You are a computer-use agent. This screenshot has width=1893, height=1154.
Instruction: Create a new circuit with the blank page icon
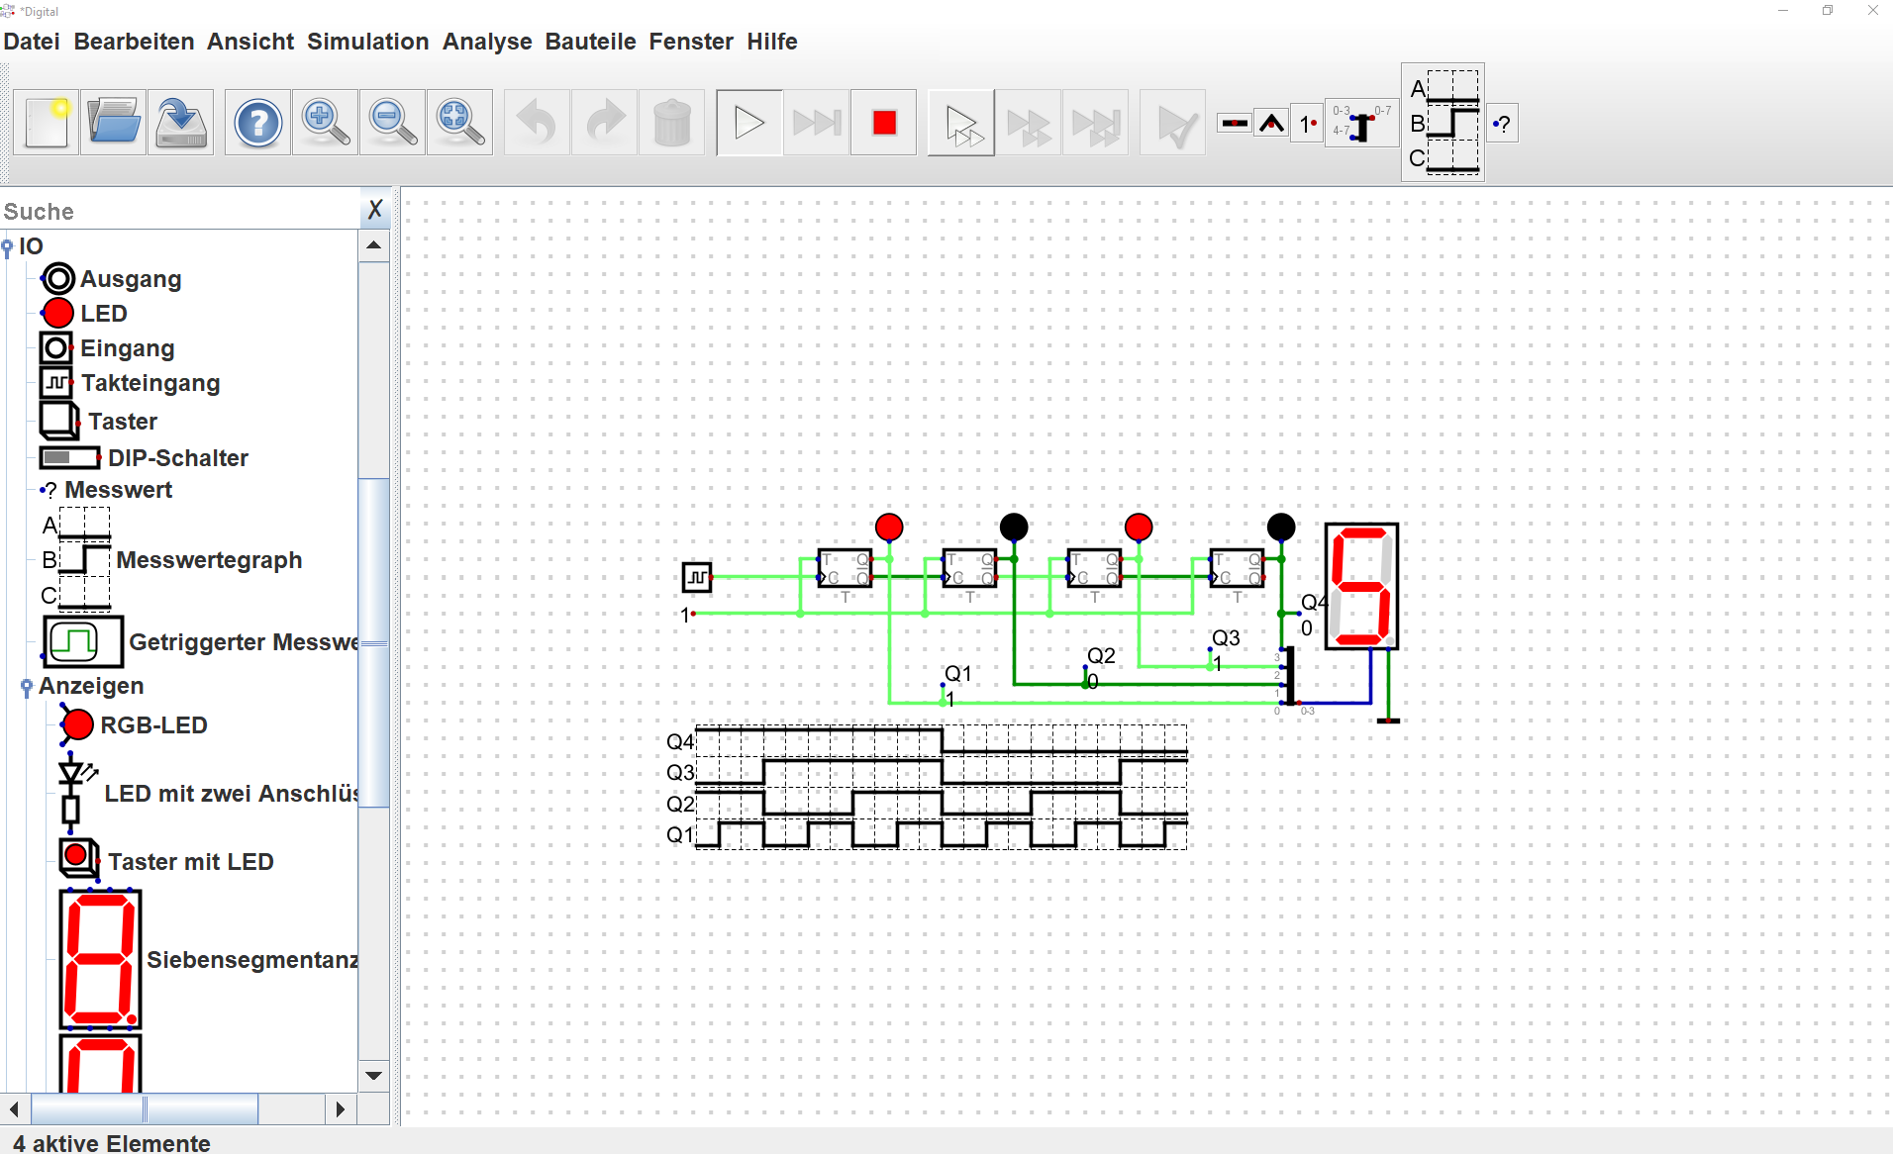point(47,123)
